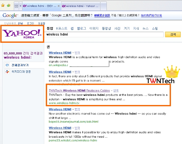Click the Google toolbar logo
This screenshot has width=182, height=144.
(x=10, y=15)
